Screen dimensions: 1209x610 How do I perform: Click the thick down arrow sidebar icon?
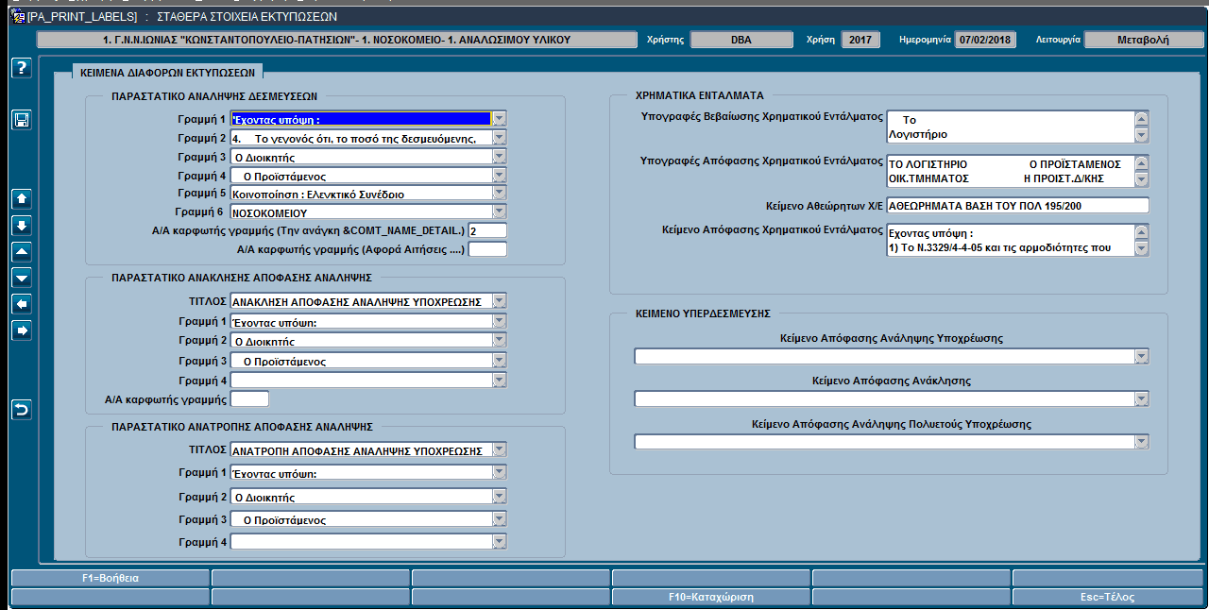click(21, 225)
